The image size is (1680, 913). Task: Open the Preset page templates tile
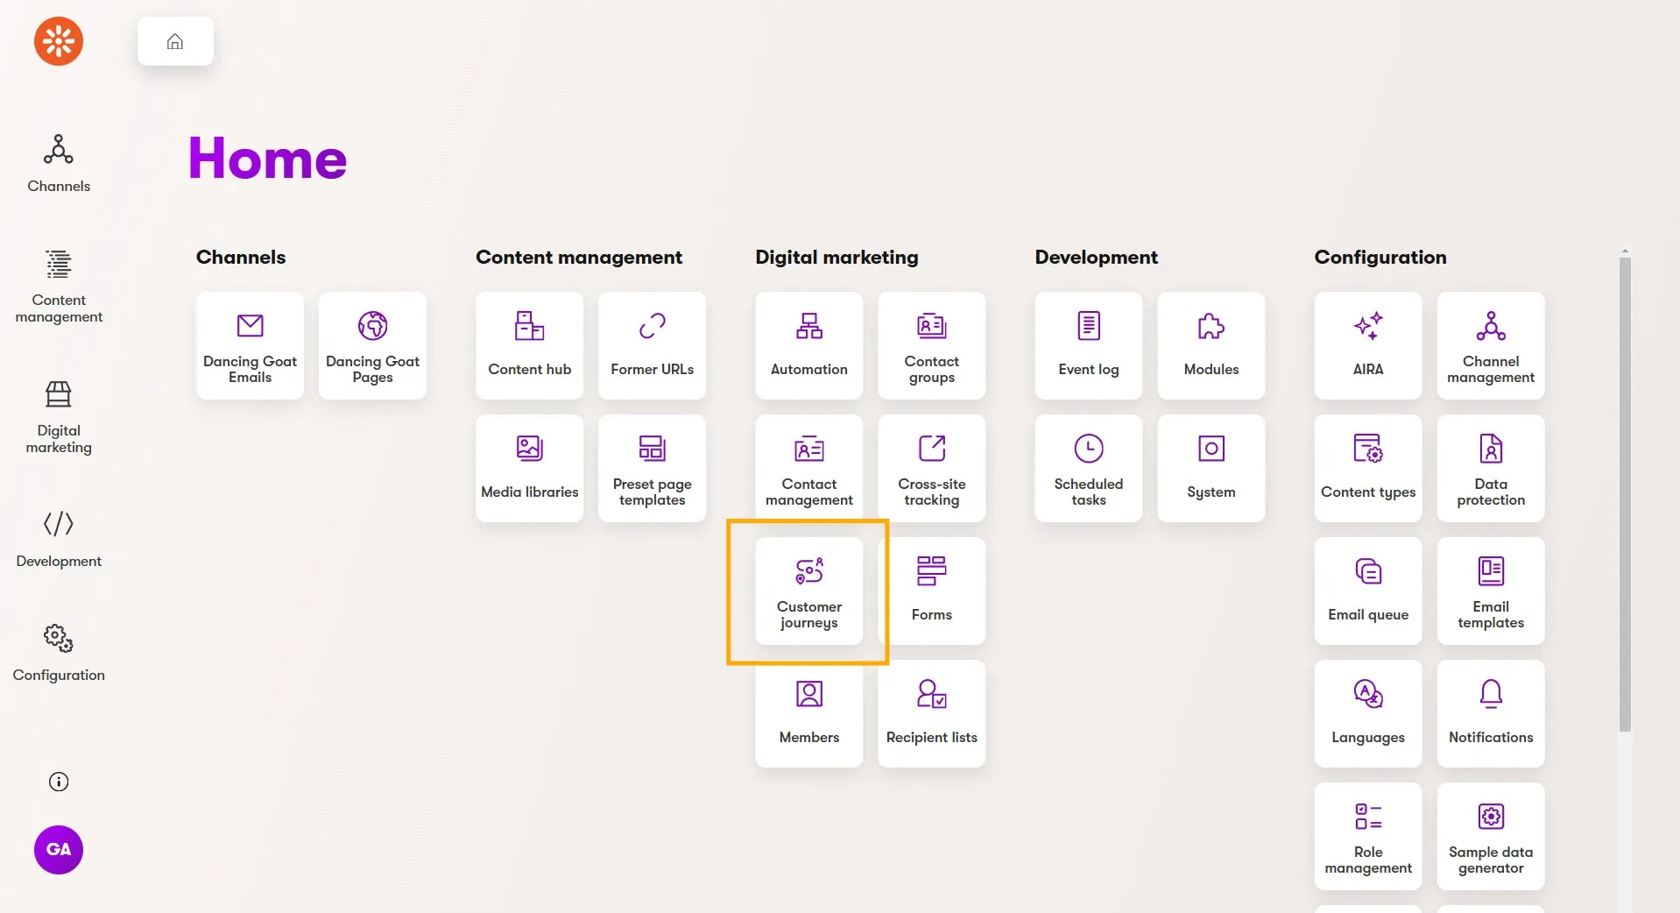click(x=653, y=469)
